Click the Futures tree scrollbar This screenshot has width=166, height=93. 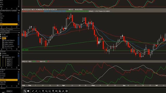click(19, 56)
